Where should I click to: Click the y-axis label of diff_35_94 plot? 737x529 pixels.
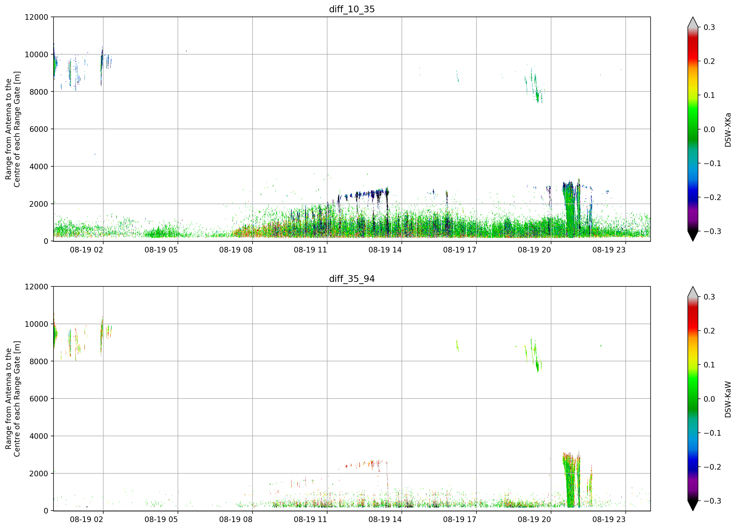tap(13, 399)
